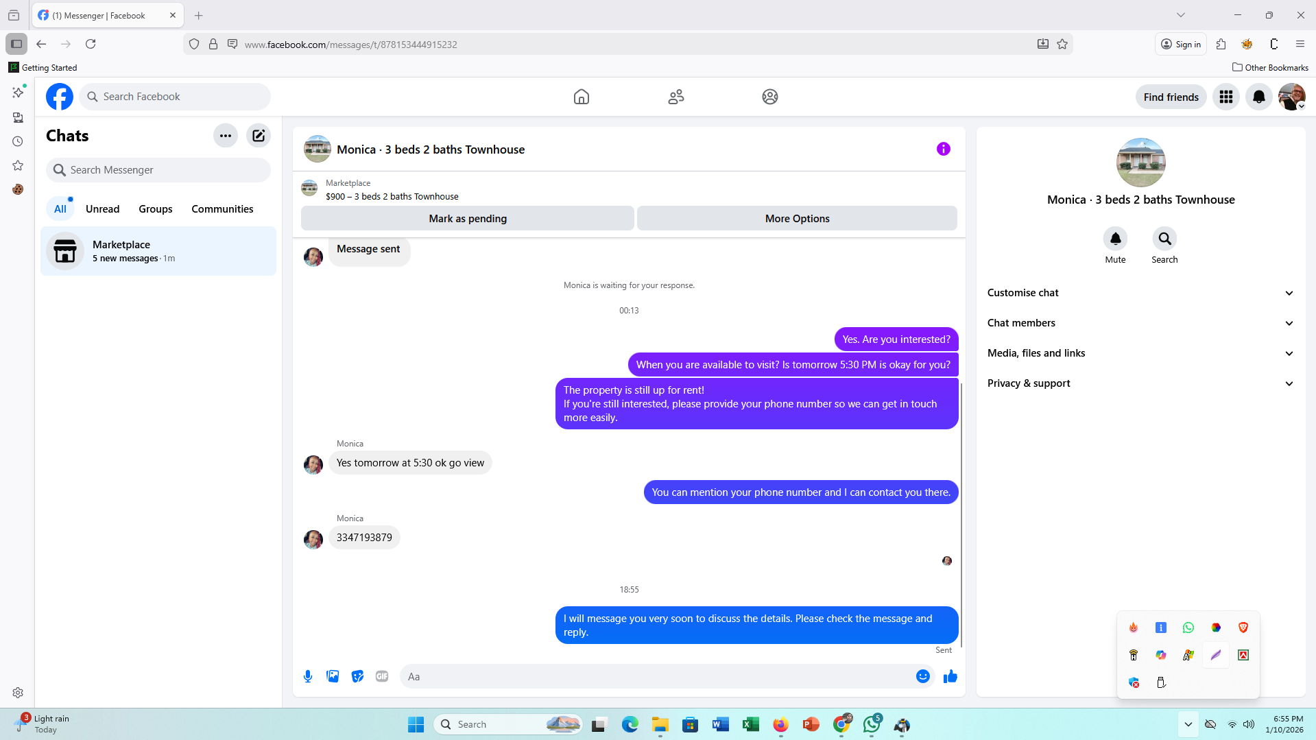This screenshot has width=1316, height=740.
Task: Open history in browser sidebar
Action: point(18,141)
